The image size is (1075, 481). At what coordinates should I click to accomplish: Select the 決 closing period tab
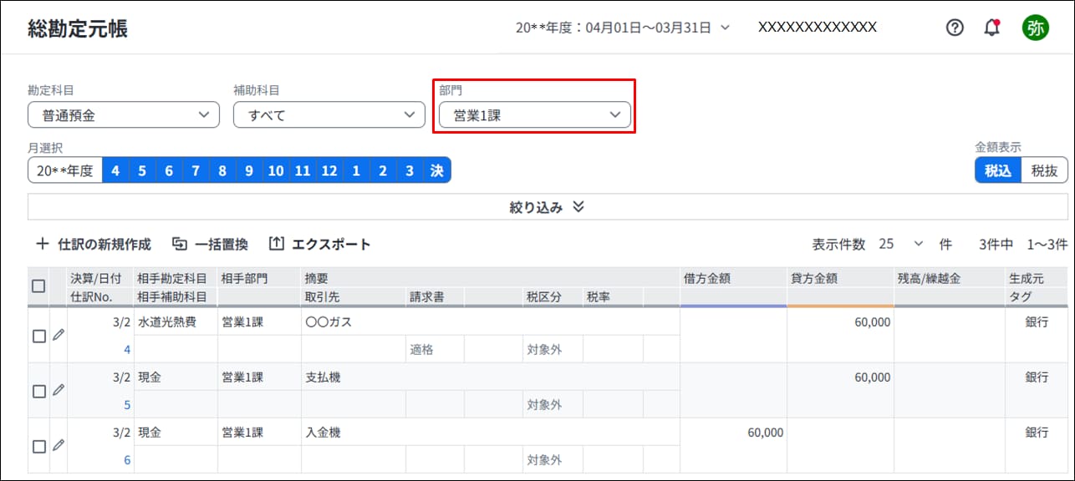[x=436, y=170]
